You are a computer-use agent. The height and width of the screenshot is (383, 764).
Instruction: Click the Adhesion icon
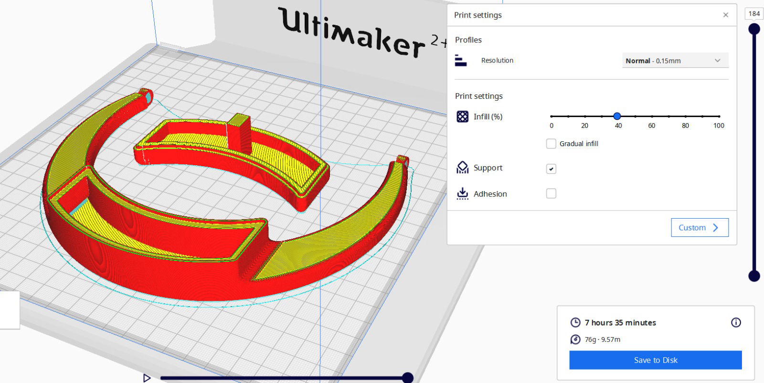(x=463, y=193)
